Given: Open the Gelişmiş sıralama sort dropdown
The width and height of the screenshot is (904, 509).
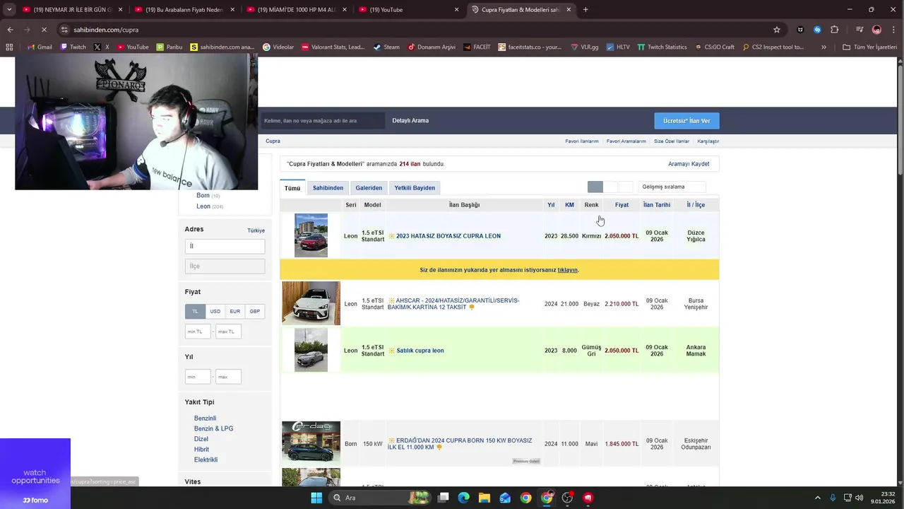Looking at the screenshot, I should (x=672, y=187).
